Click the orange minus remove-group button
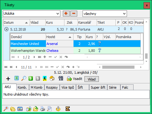This screenshot has width=152, height=114. click(74, 13)
